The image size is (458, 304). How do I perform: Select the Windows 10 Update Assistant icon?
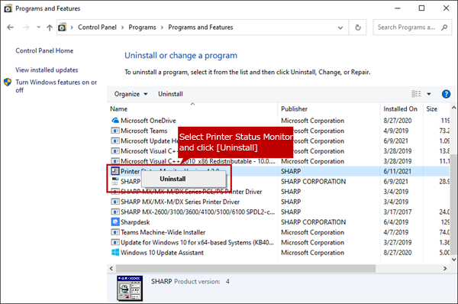tap(115, 253)
